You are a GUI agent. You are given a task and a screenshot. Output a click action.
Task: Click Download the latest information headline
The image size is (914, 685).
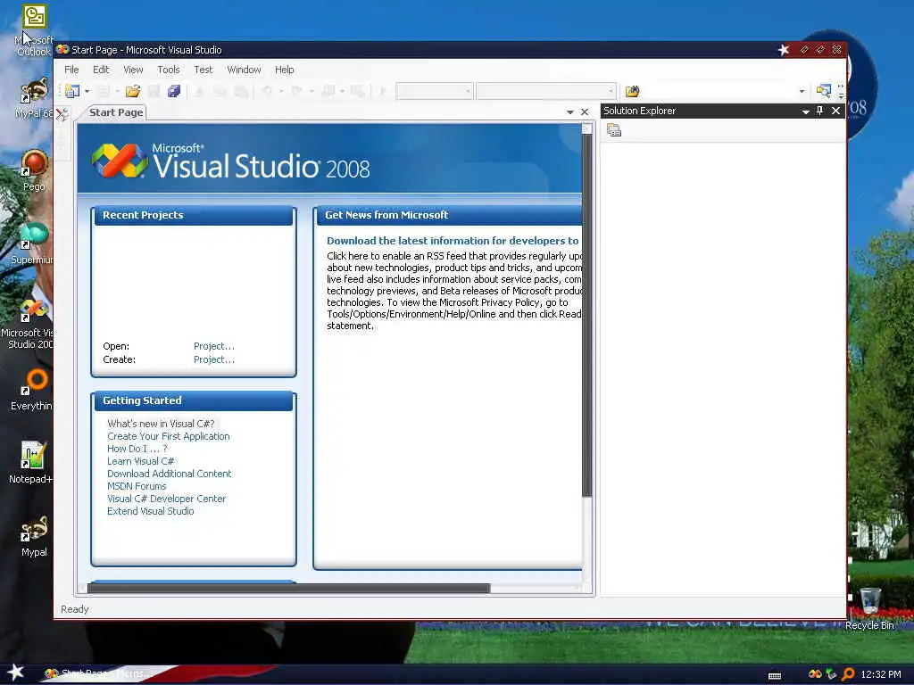tap(453, 241)
